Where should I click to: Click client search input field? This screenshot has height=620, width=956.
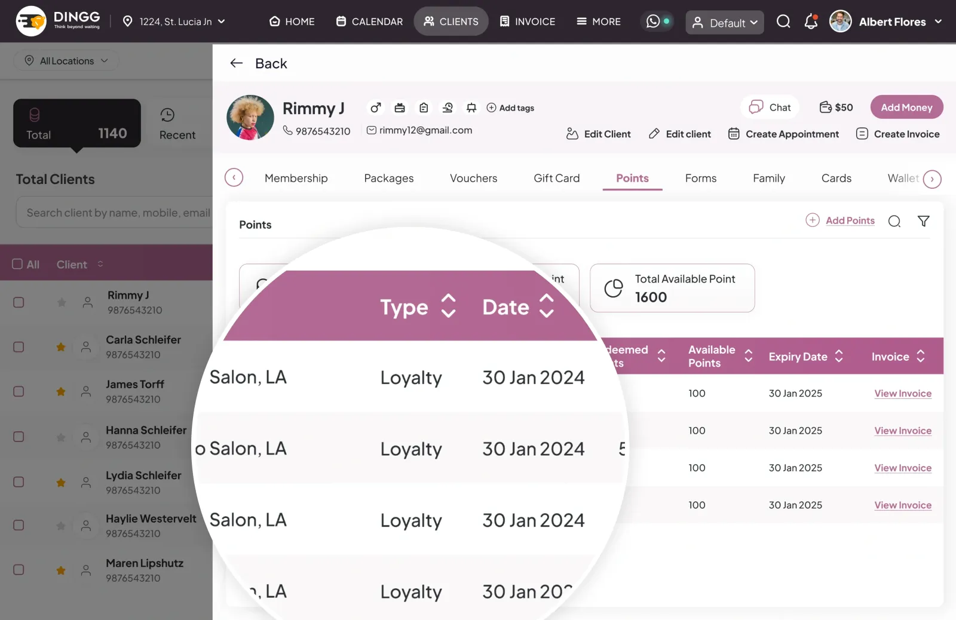pos(114,213)
